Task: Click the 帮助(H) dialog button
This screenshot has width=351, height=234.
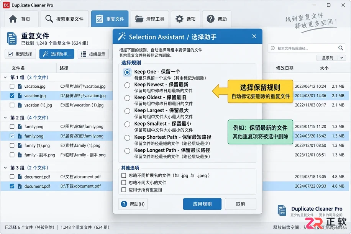Action: 133,204
